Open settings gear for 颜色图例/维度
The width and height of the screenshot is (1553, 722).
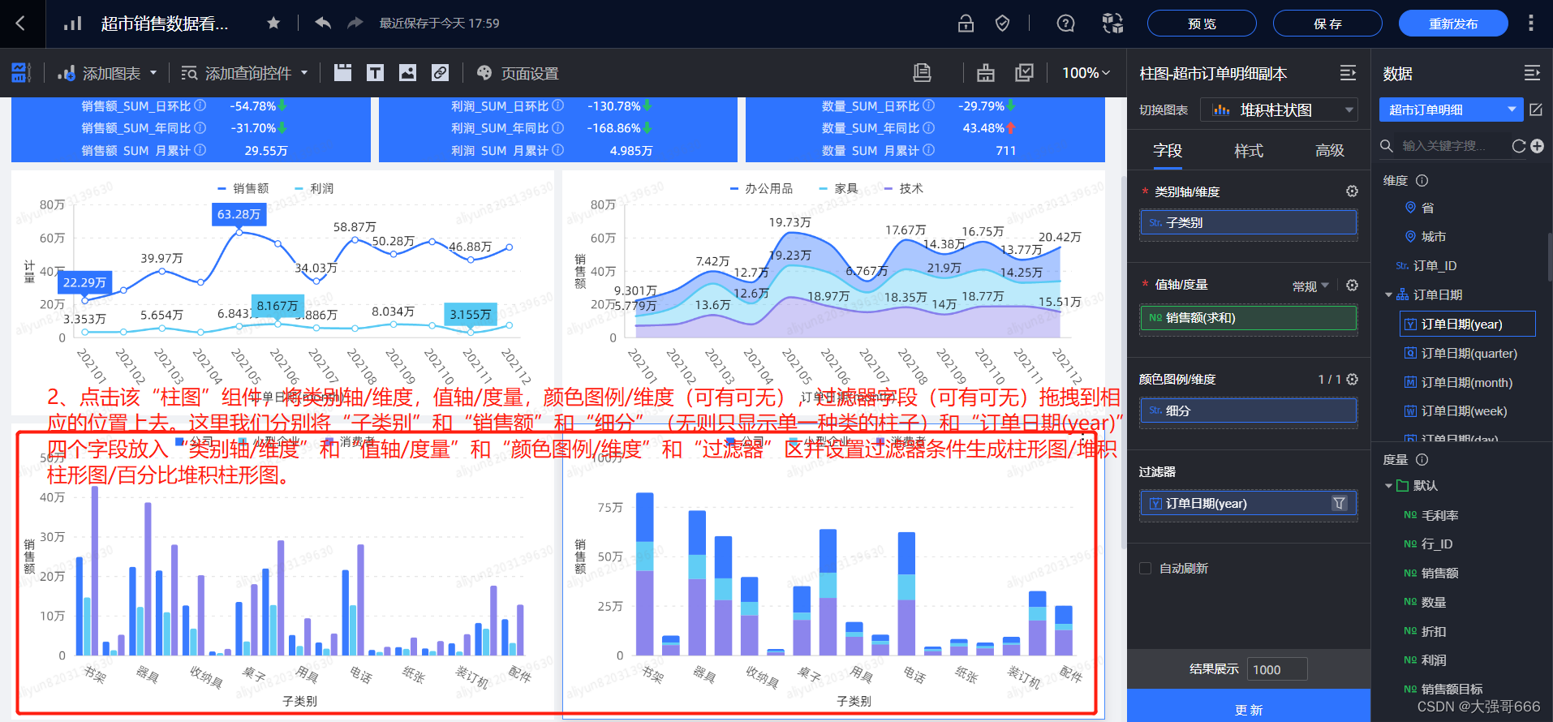[1352, 380]
